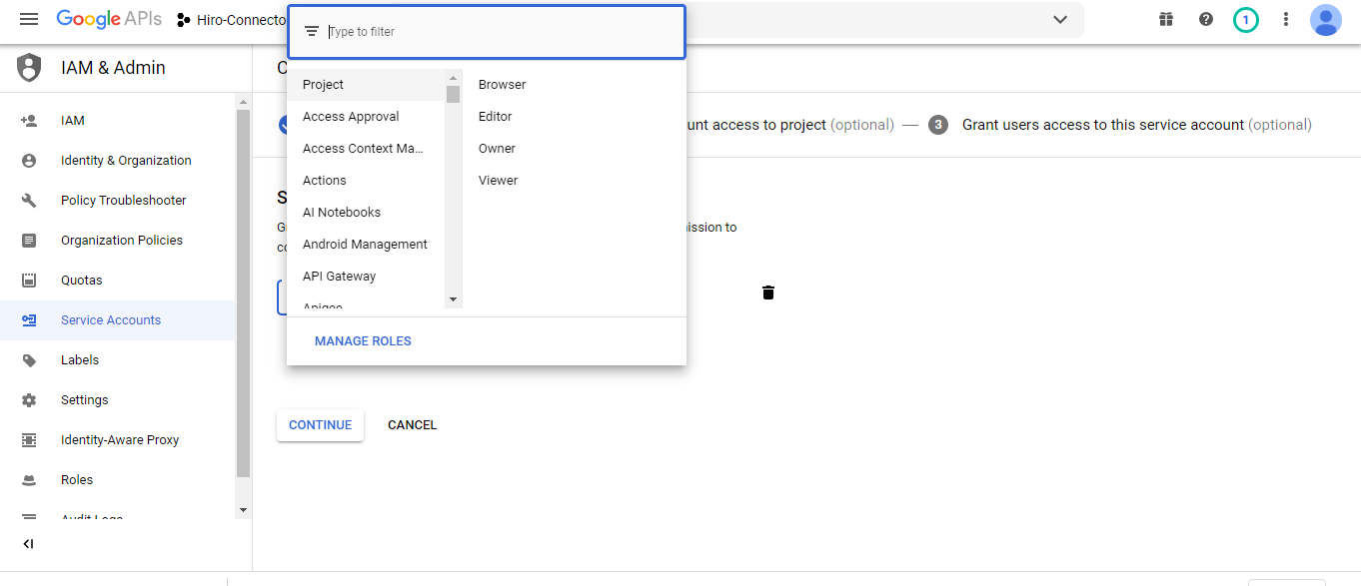Open the hamburger navigation menu

point(29,19)
